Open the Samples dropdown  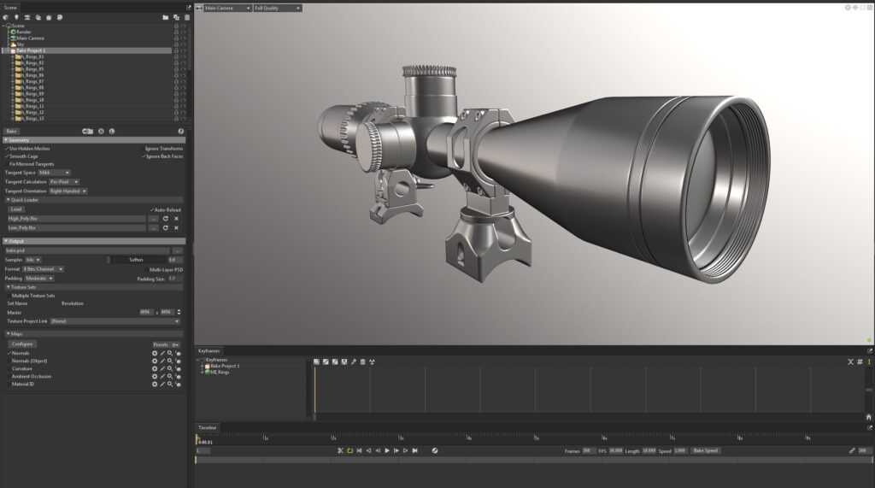pos(32,260)
